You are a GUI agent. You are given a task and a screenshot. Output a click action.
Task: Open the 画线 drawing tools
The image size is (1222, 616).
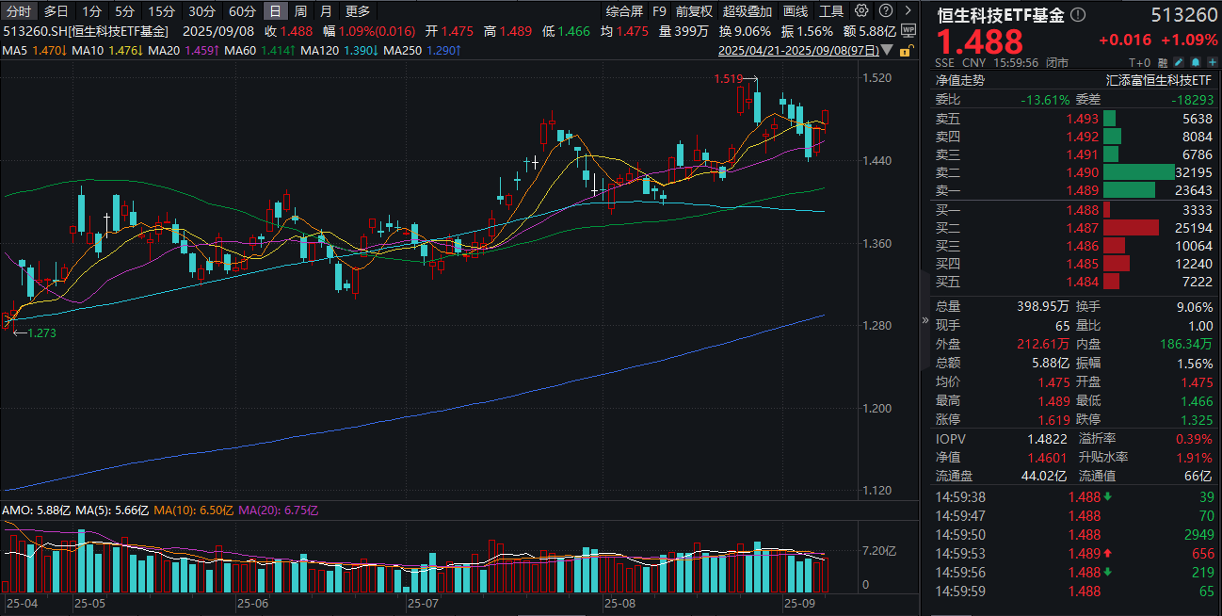[x=796, y=11]
